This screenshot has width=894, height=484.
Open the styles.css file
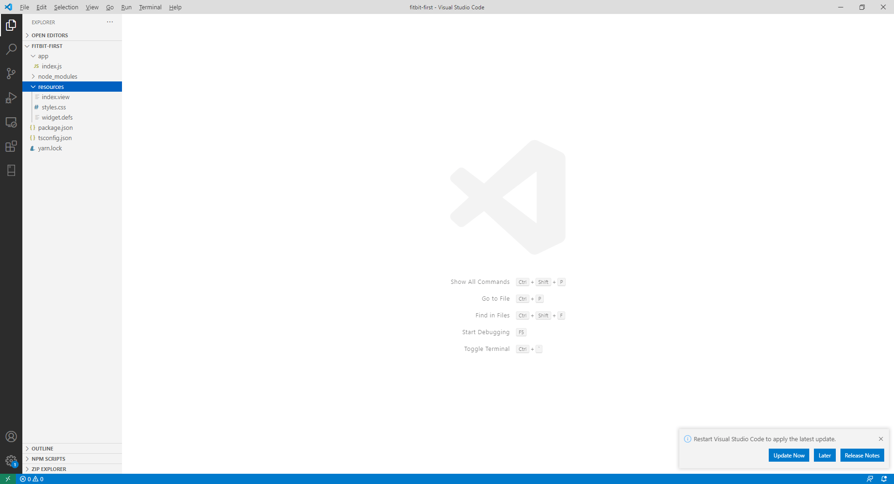pos(54,107)
